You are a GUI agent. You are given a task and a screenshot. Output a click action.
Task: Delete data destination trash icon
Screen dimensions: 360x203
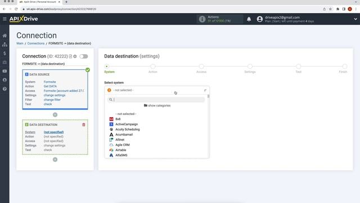(x=84, y=125)
